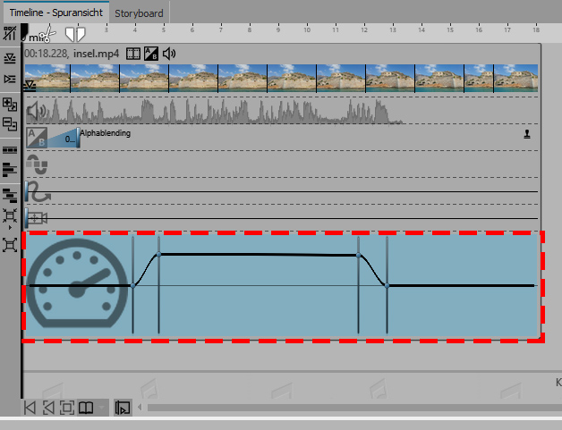Click the white range markers in the ruler
Viewport: 562px width, 430px height.
75,34
